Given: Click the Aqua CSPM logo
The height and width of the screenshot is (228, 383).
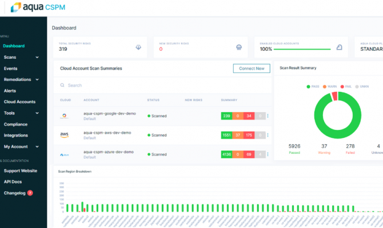Looking at the screenshot, I should pyautogui.click(x=38, y=7).
